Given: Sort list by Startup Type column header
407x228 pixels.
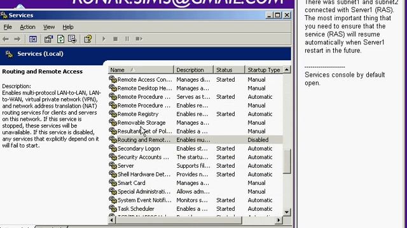Looking at the screenshot, I should tap(264, 70).
